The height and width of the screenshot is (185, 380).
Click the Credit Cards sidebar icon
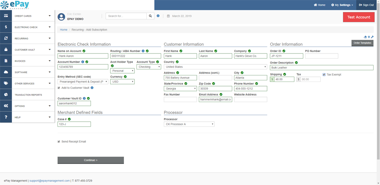[6, 16]
